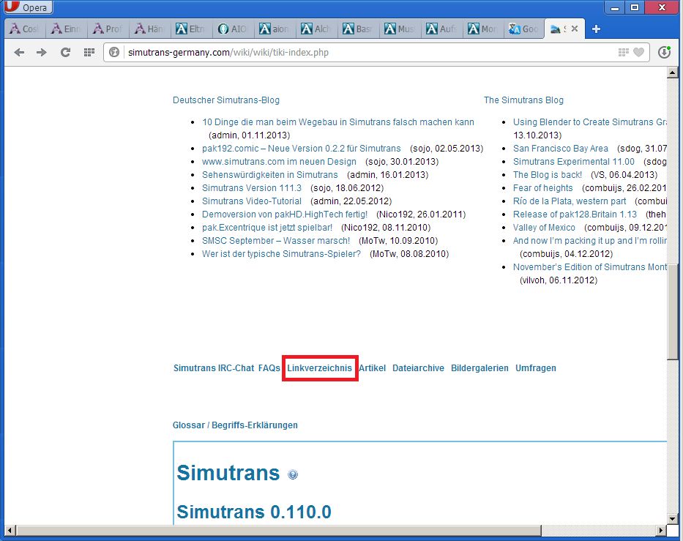683x541 pixels.
Task: Close the active Simutrans tab
Action: point(574,29)
